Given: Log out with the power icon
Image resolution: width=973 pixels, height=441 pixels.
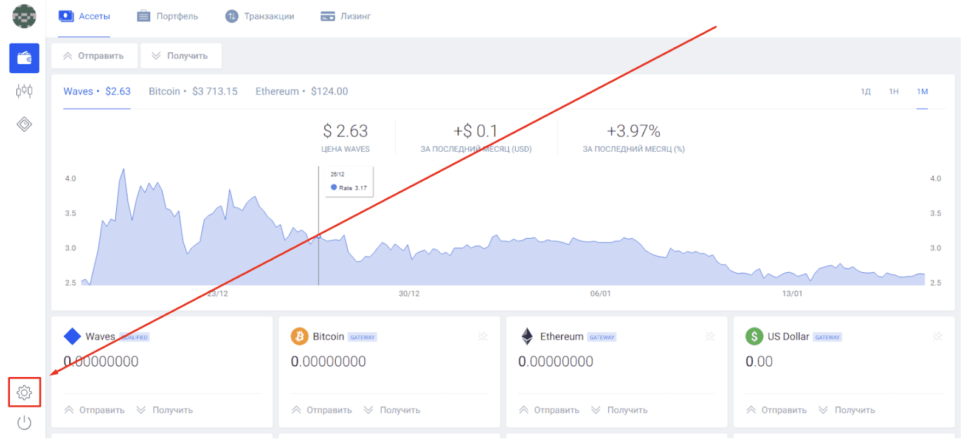Looking at the screenshot, I should 24,423.
